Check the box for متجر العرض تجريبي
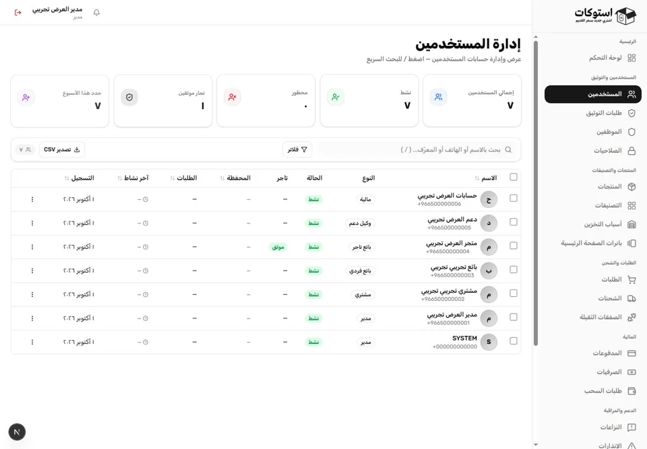The width and height of the screenshot is (647, 449). [514, 245]
